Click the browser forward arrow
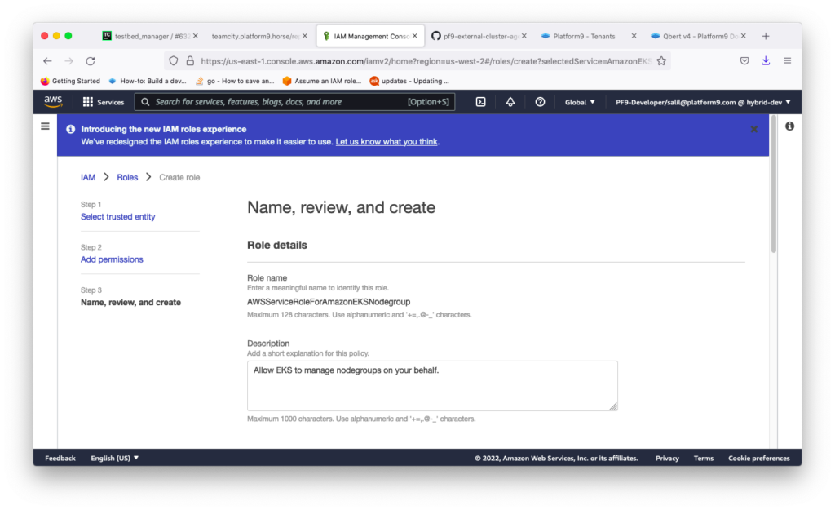Viewport: 835px width, 510px height. coord(69,61)
